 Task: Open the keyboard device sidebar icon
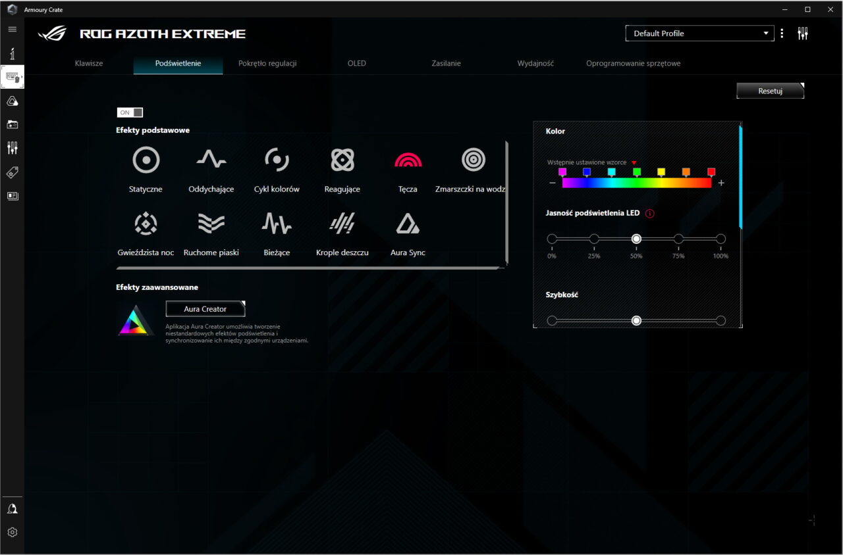tap(12, 77)
